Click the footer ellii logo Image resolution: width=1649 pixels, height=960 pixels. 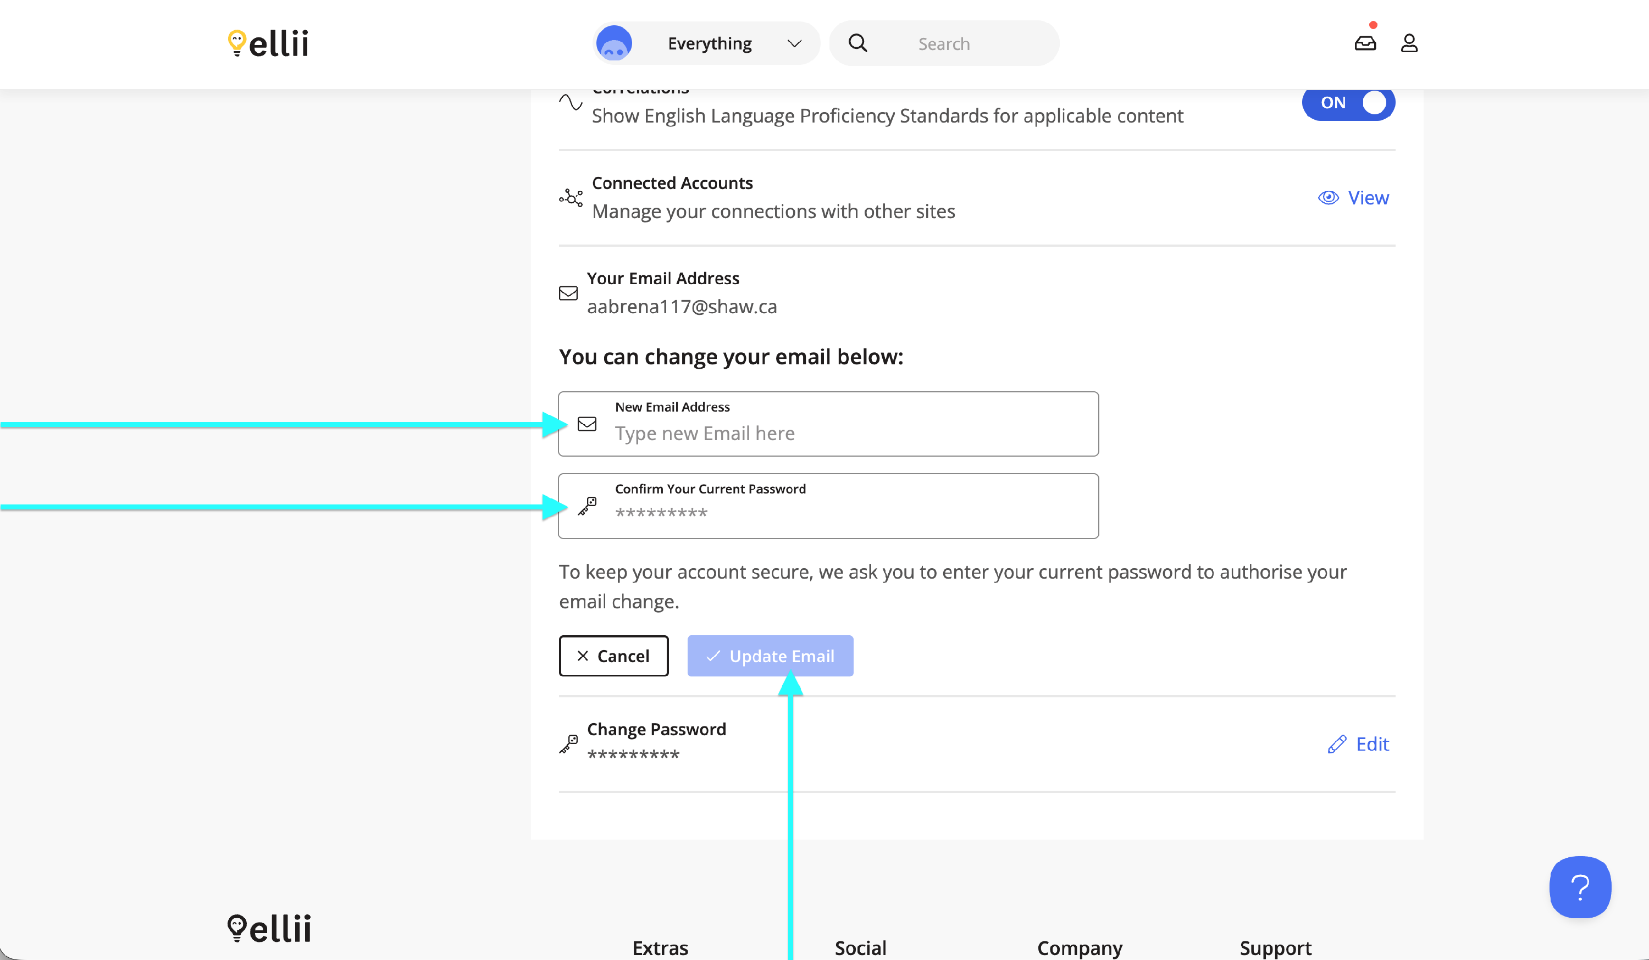point(269,928)
